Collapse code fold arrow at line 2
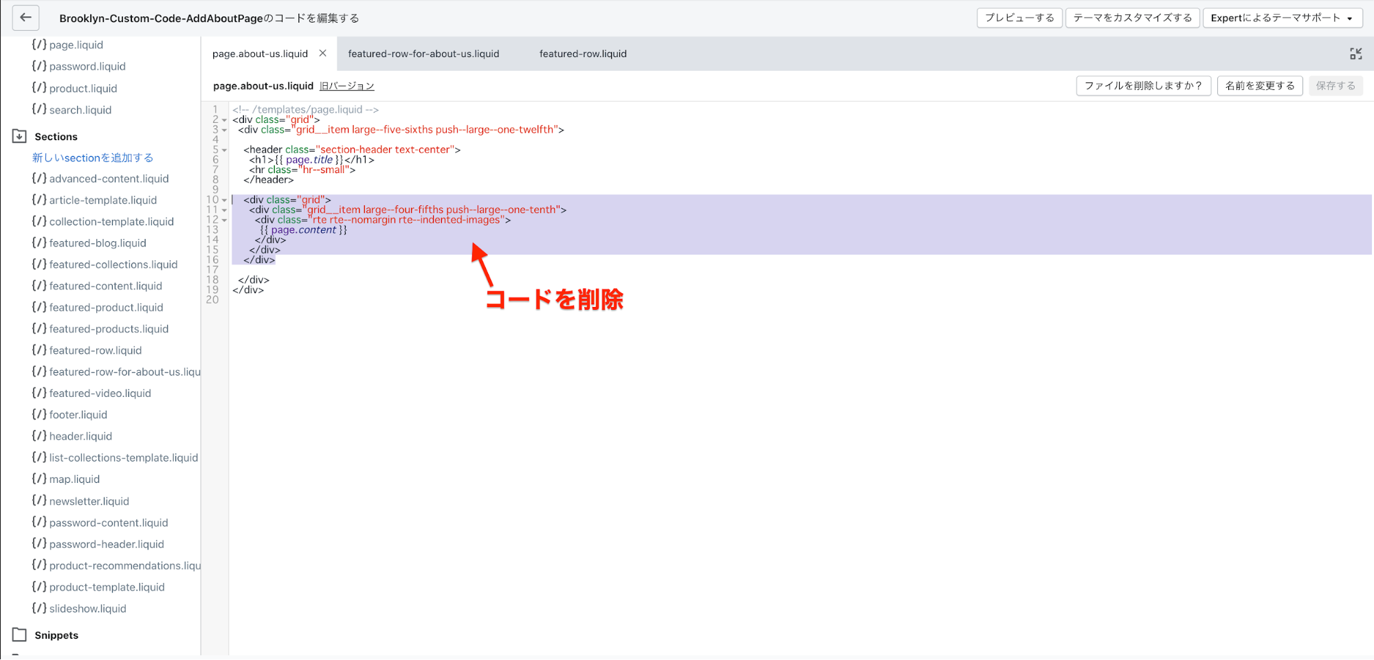This screenshot has width=1374, height=660. [224, 120]
